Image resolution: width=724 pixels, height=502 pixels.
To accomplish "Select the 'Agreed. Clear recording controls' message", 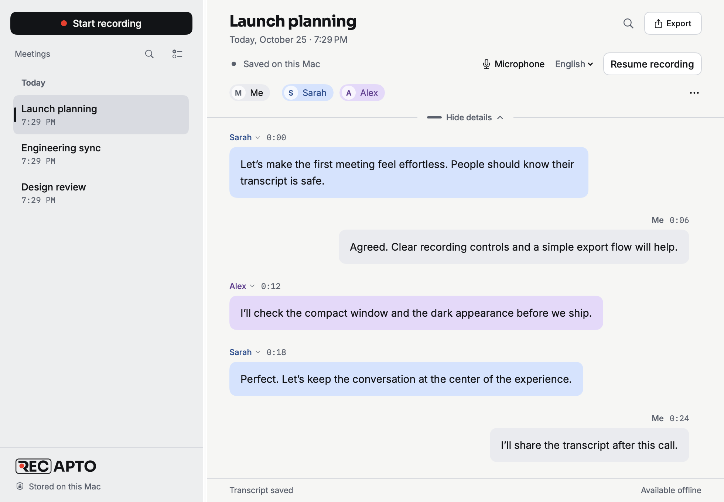I will click(514, 247).
